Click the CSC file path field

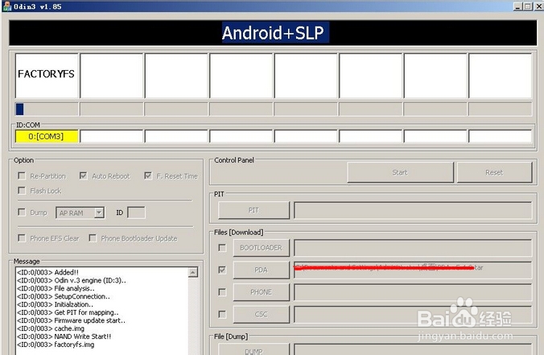coord(413,315)
